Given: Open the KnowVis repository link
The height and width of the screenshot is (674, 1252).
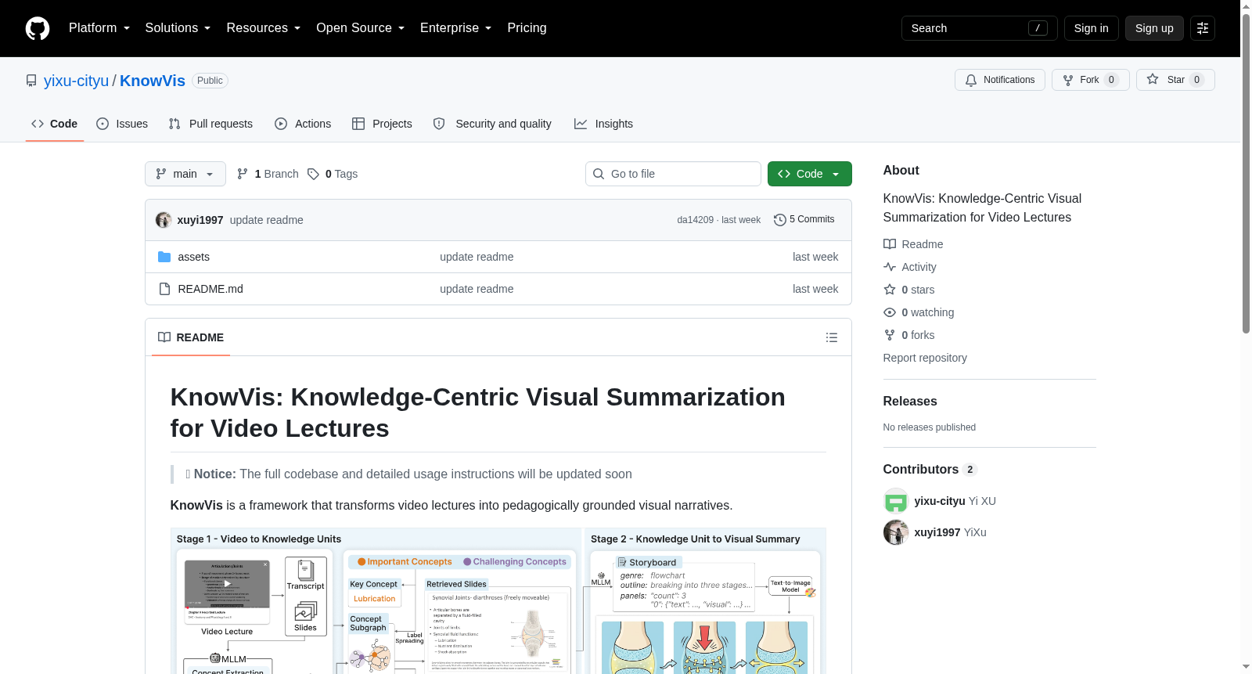Looking at the screenshot, I should coord(153,81).
